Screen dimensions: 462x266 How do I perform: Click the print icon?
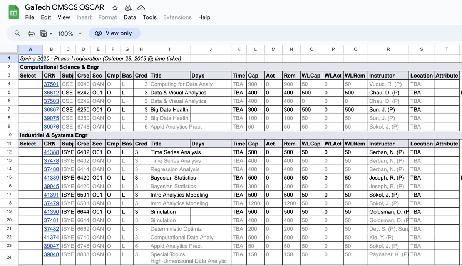coord(31,33)
